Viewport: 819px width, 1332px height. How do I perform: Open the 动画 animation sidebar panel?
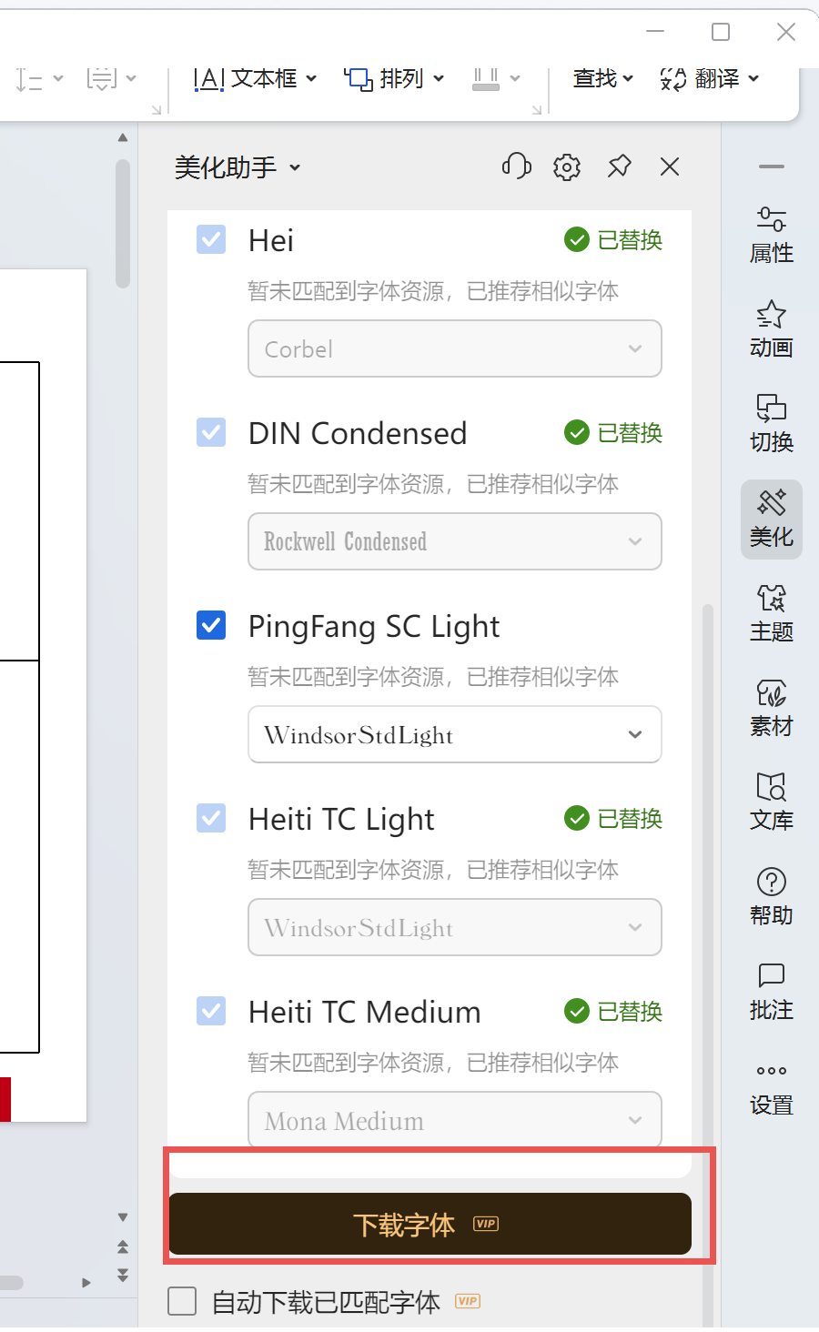pos(771,329)
